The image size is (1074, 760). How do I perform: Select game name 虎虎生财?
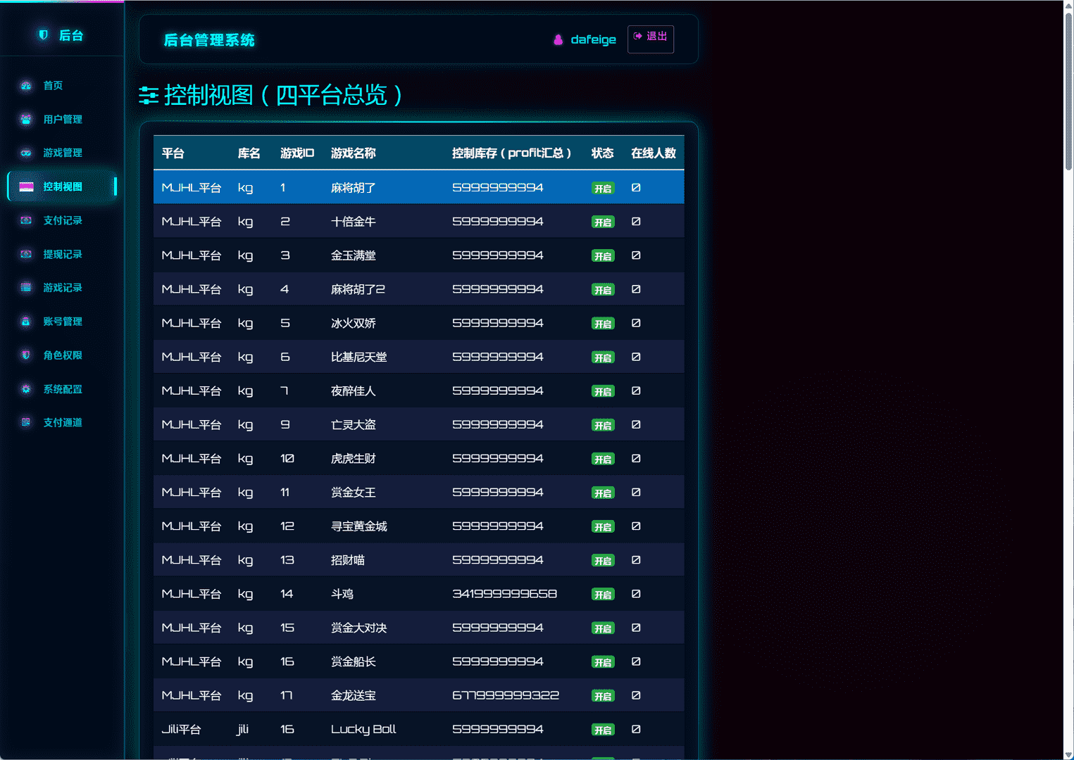(x=354, y=459)
